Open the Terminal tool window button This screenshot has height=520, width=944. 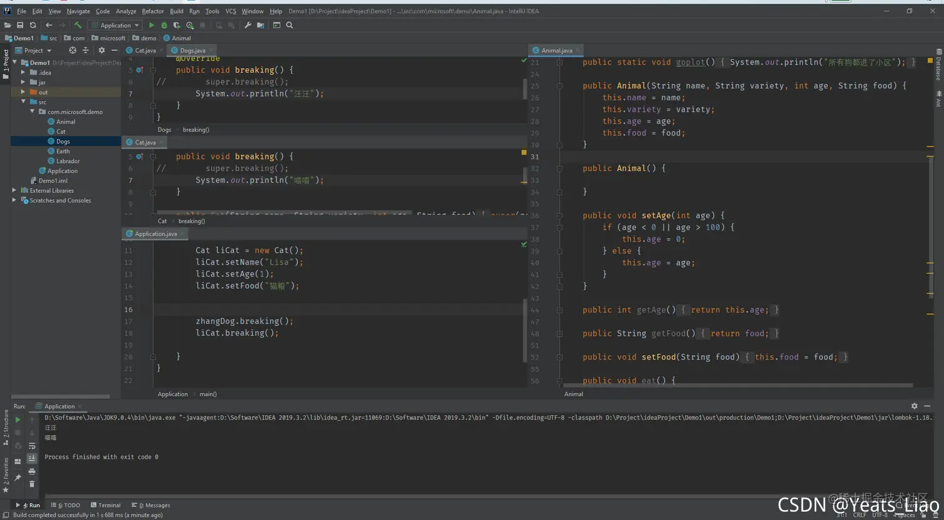click(x=106, y=505)
